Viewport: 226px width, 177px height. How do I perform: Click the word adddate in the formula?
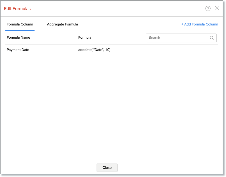(x=85, y=50)
